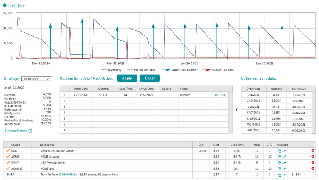The width and height of the screenshot is (319, 180).
Task: Click the upload arrow icon for ACME-E
Action: point(285,168)
